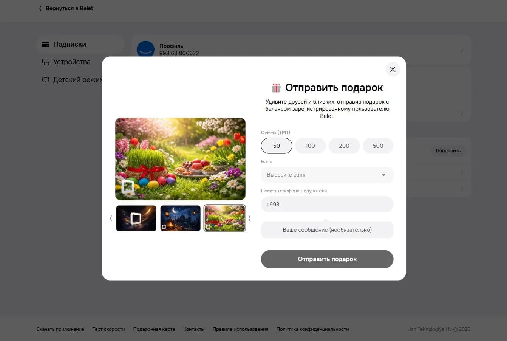Image resolution: width=507 pixels, height=341 pixels.
Task: Click the gift box icon beside the title
Action: (276, 88)
